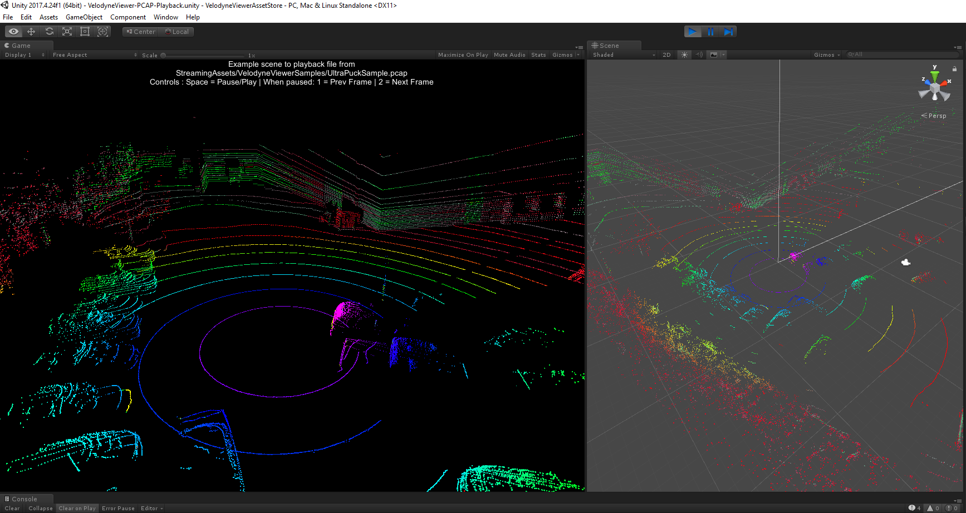This screenshot has height=513, width=966.
Task: Switch to the Scene tab
Action: tap(610, 45)
